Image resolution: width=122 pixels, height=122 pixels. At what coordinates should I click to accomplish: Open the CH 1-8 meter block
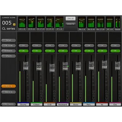22,23
